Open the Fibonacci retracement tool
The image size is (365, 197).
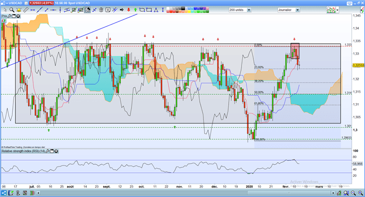pyautogui.click(x=74, y=10)
